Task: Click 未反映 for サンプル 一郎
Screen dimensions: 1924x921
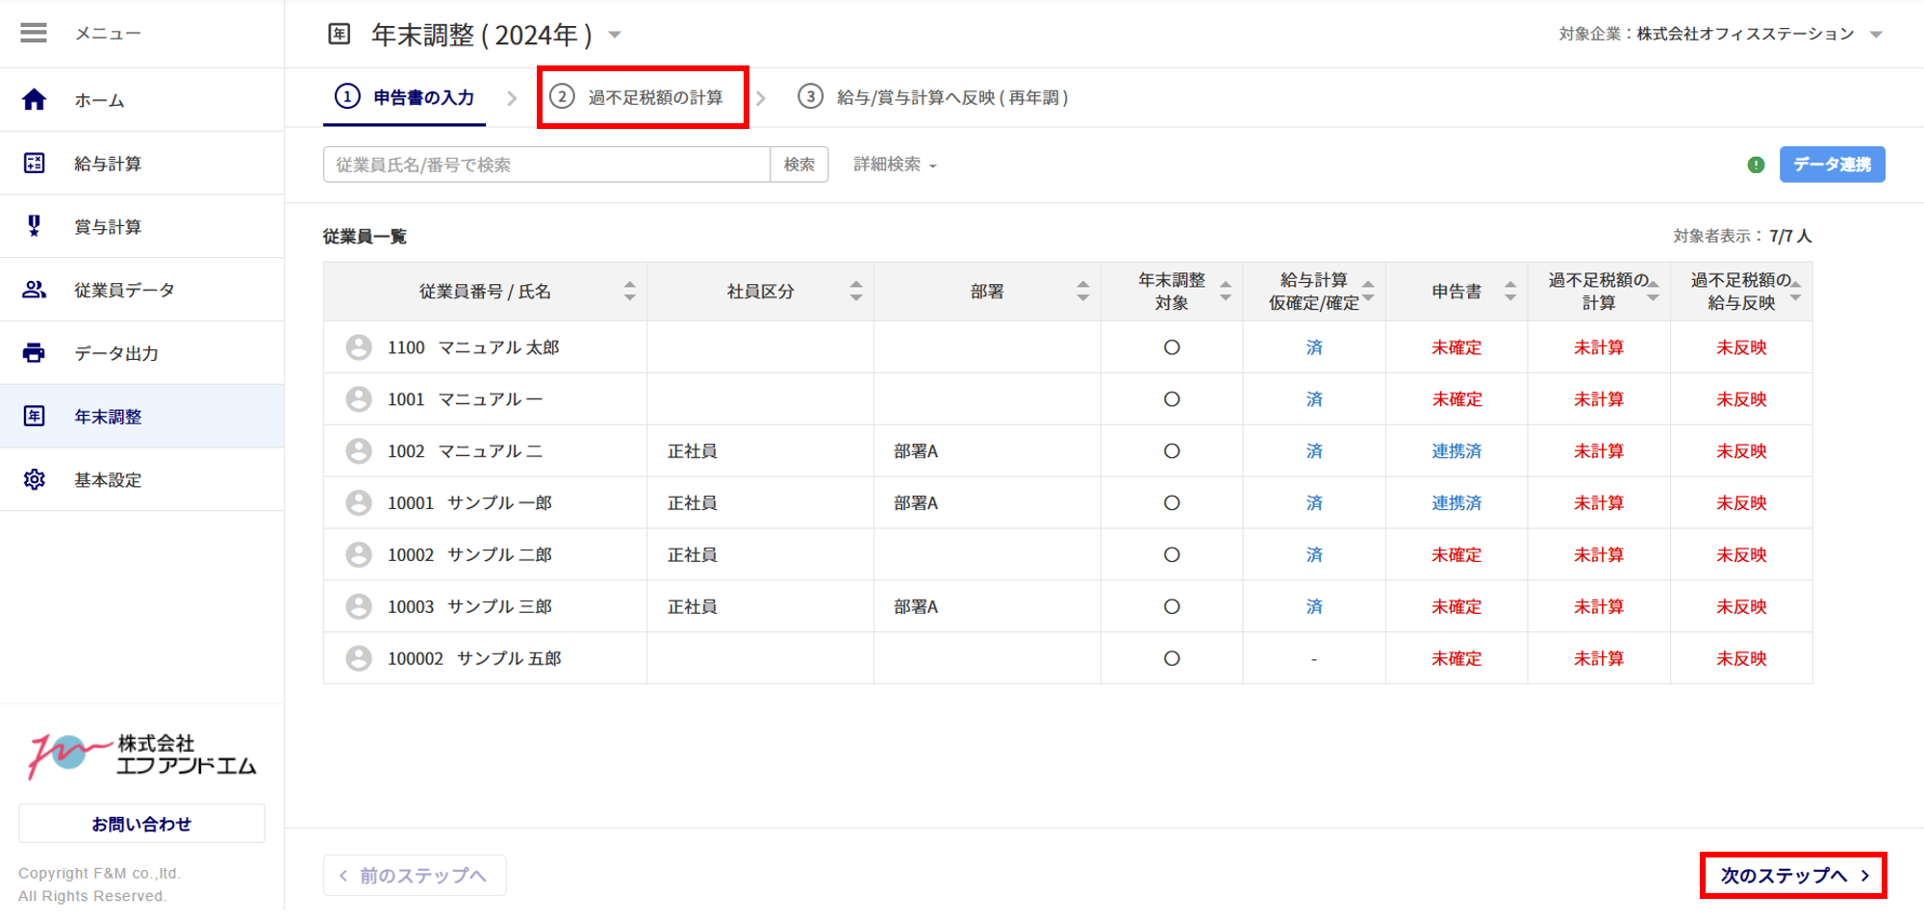Action: click(1741, 502)
